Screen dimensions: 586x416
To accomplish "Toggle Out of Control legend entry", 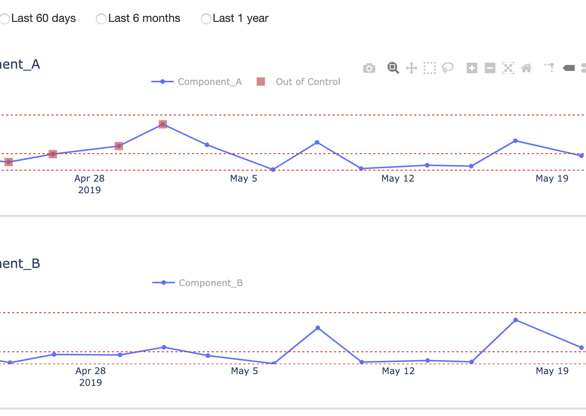I will click(x=308, y=82).
